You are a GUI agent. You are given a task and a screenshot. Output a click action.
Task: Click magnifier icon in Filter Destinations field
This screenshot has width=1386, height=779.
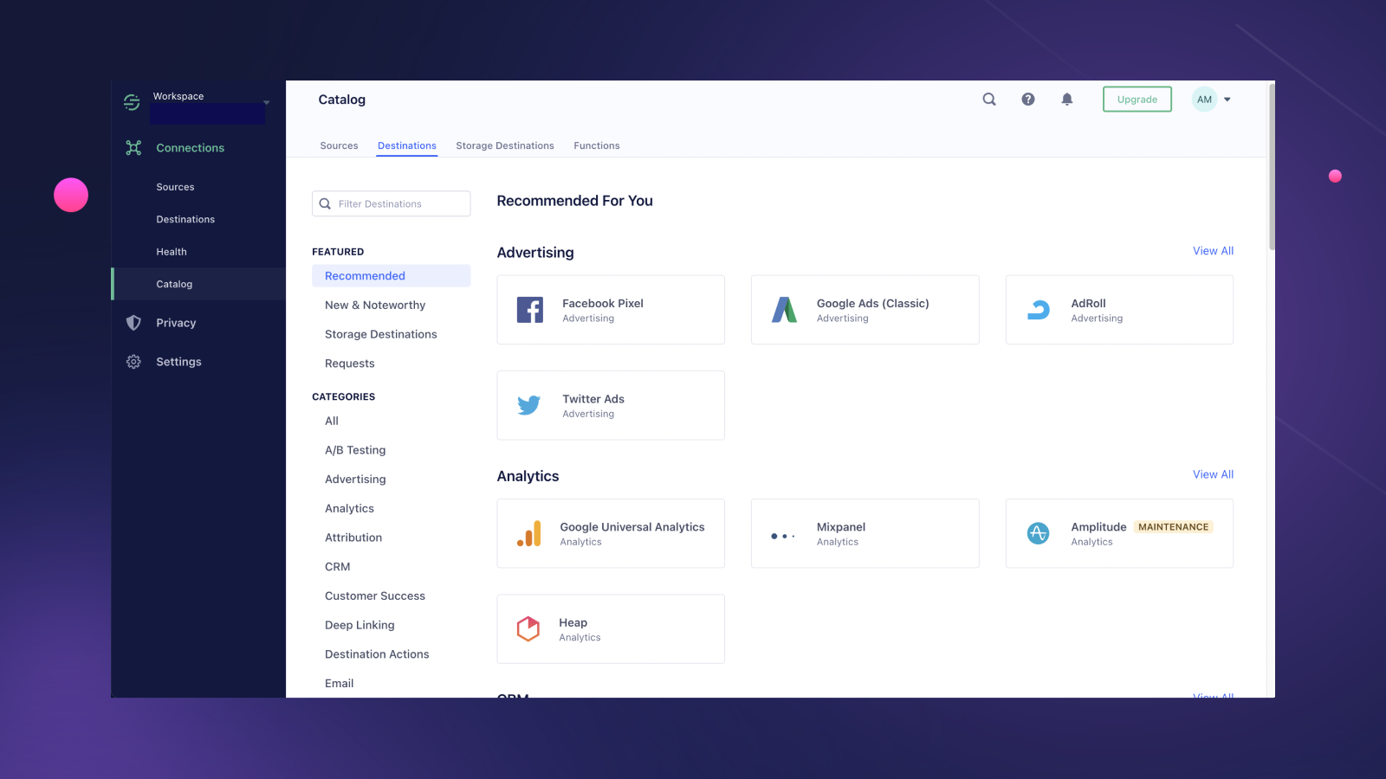click(326, 204)
